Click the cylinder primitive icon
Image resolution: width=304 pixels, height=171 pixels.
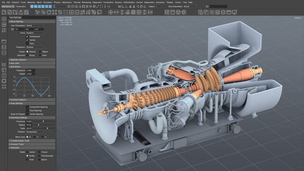pyautogui.click(x=173, y=12)
